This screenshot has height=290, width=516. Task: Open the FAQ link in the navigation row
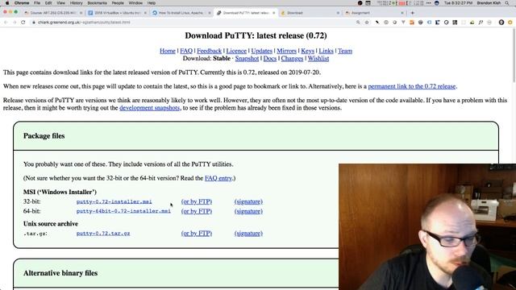[x=186, y=51]
